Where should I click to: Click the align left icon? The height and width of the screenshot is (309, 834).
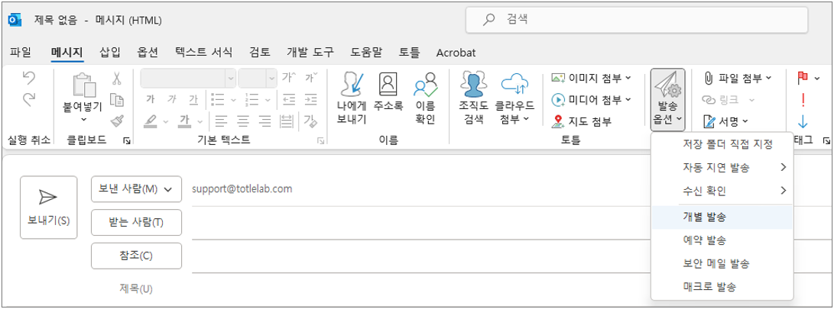click(221, 121)
